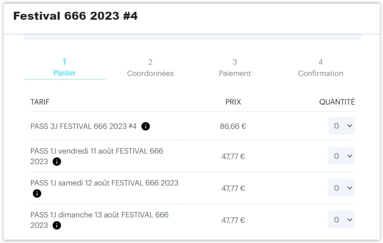Open quantity dropdown for samedi 12 août pass

click(x=341, y=188)
